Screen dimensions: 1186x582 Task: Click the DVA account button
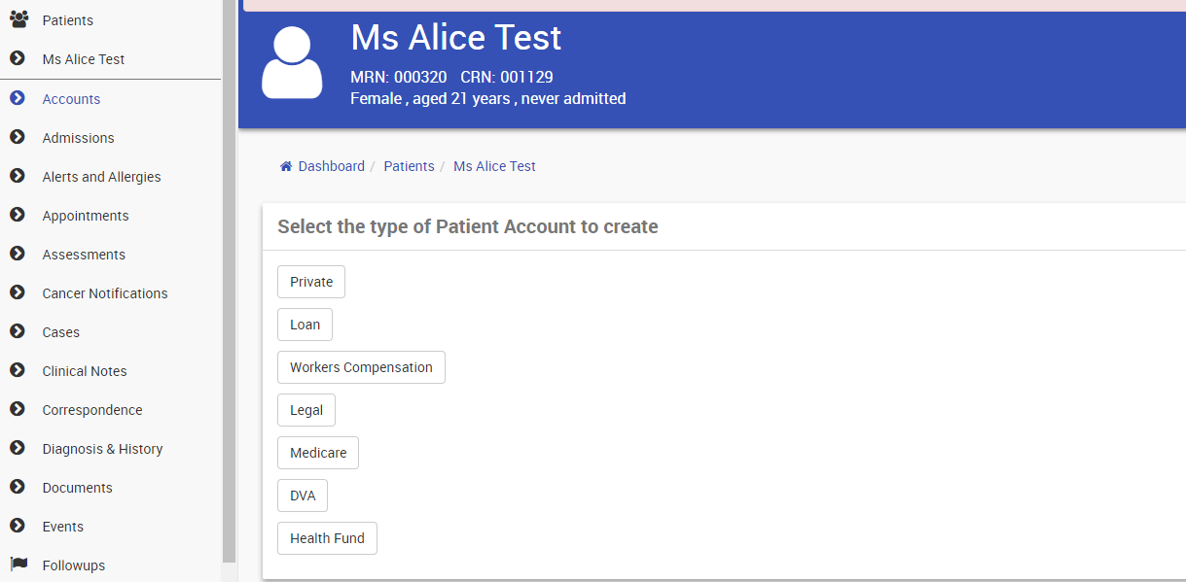[x=303, y=496]
